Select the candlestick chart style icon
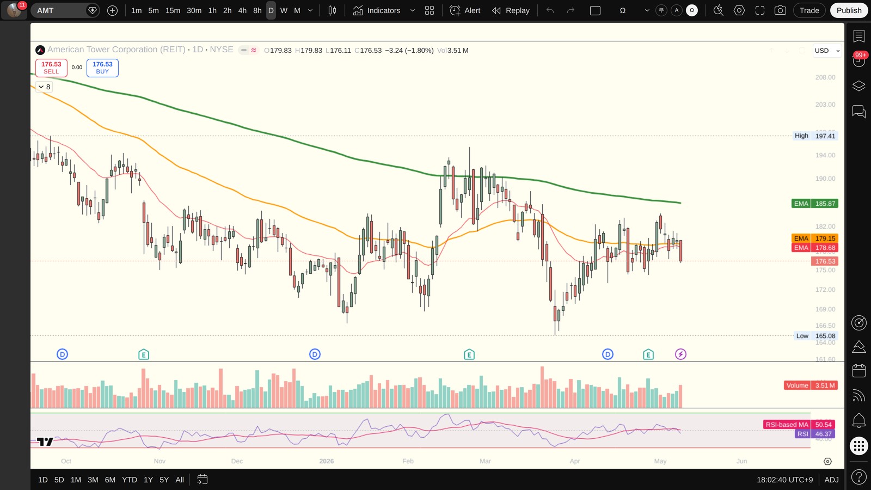Screen dimensions: 871x490 point(332,10)
